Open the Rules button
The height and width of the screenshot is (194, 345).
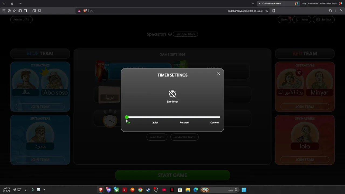(302, 19)
